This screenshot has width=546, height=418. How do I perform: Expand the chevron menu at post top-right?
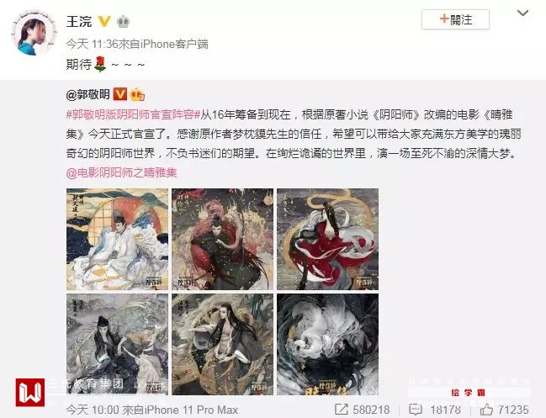click(x=522, y=13)
